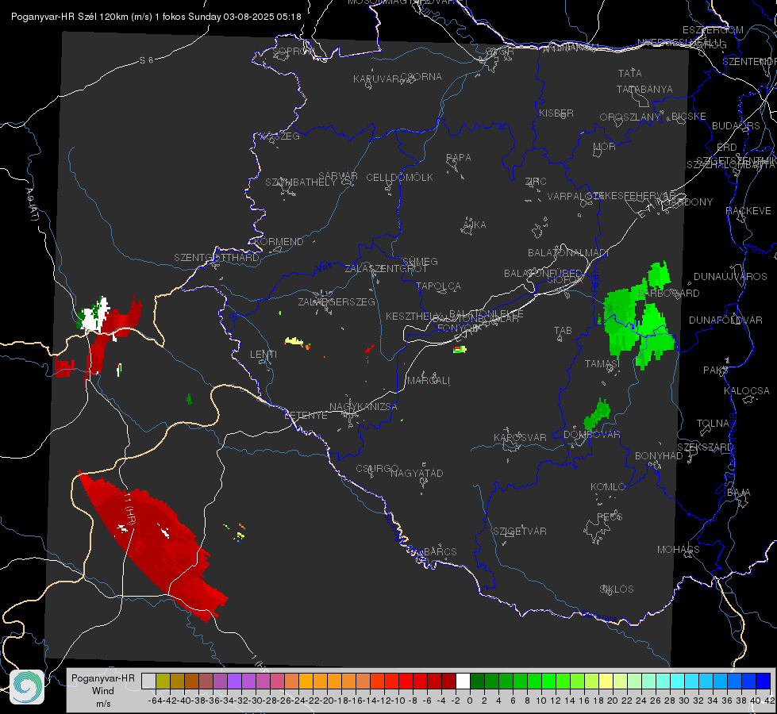Pick the white swatch between -2 and 0

click(463, 681)
